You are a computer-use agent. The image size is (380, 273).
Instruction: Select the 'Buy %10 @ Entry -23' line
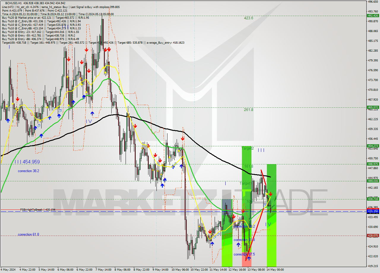point(40,32)
